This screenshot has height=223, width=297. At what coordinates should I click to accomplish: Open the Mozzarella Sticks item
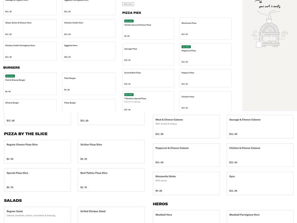pyautogui.click(x=186, y=183)
